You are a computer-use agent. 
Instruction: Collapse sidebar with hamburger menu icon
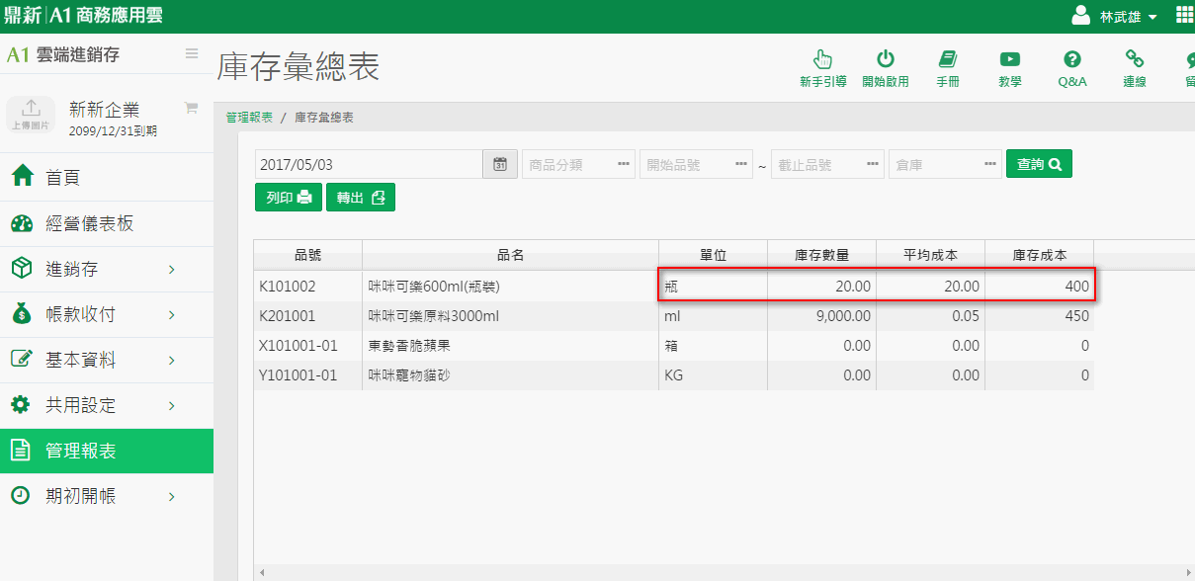[x=192, y=53]
